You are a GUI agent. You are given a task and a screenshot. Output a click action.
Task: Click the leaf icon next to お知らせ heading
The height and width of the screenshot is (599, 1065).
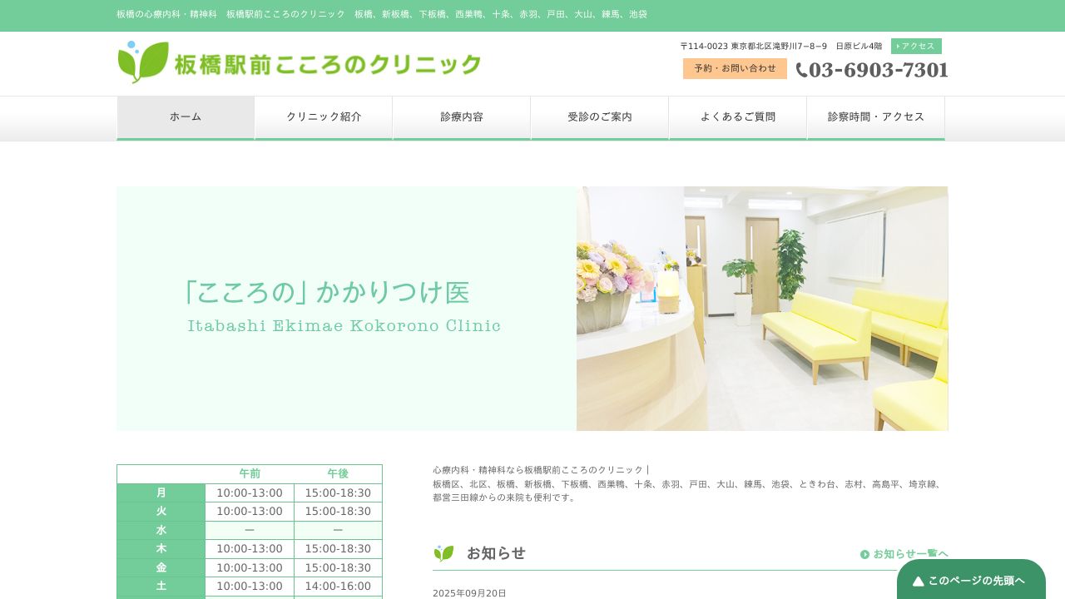pyautogui.click(x=443, y=552)
